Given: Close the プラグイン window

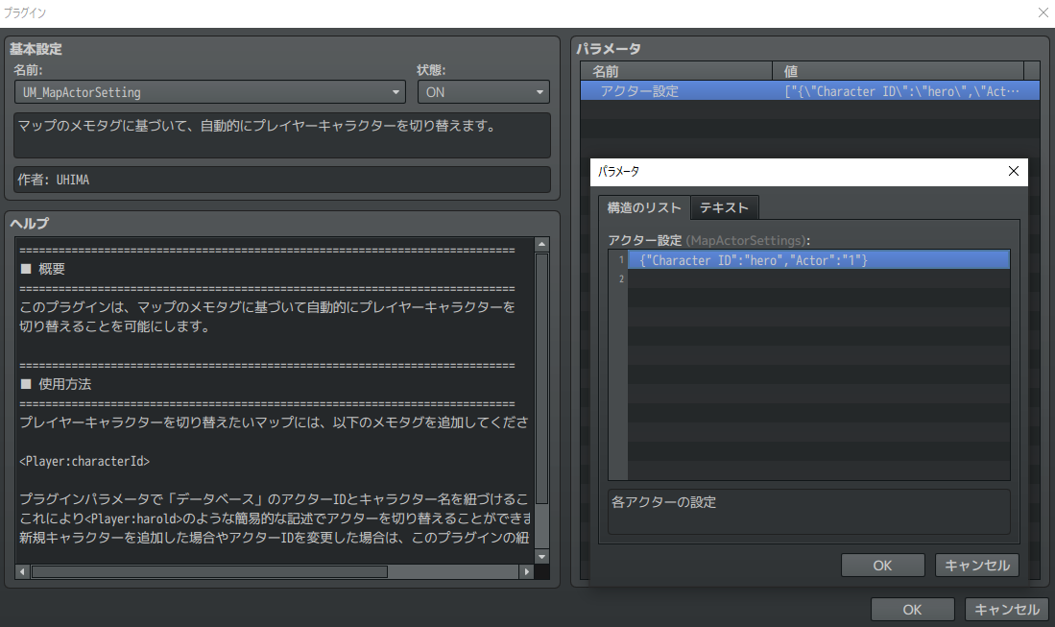Looking at the screenshot, I should coord(1043,12).
